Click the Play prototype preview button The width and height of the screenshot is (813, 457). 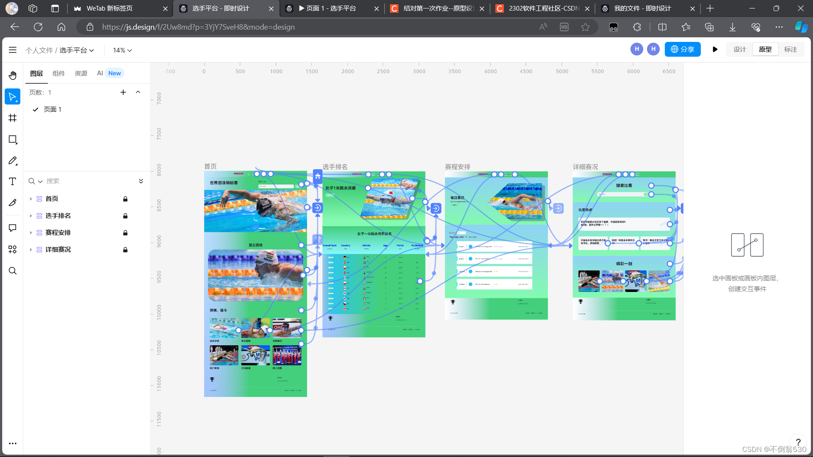(715, 50)
